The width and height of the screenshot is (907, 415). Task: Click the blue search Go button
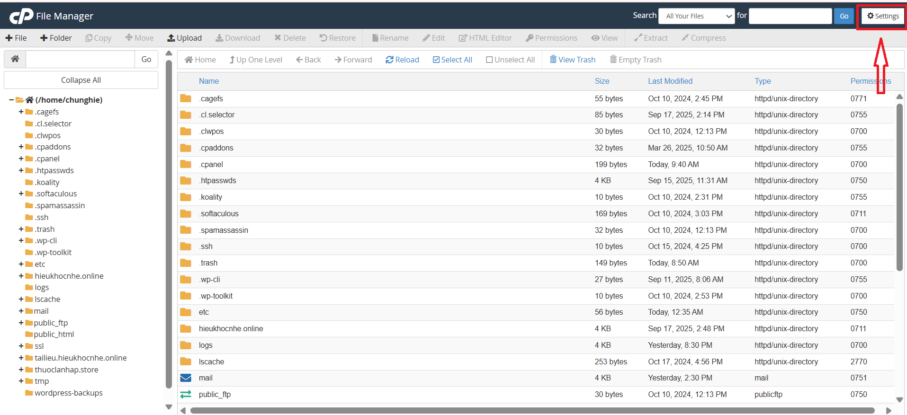point(844,16)
